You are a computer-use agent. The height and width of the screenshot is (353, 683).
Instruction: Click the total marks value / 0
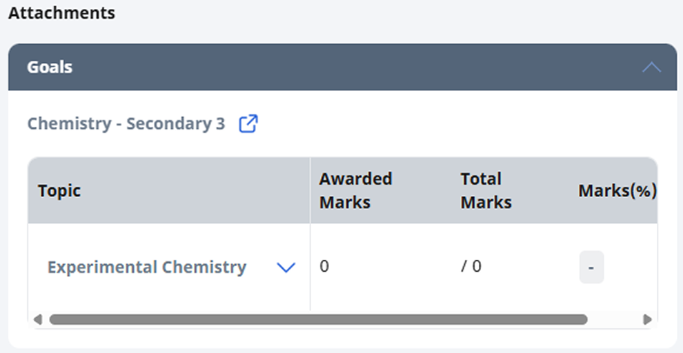[471, 266]
